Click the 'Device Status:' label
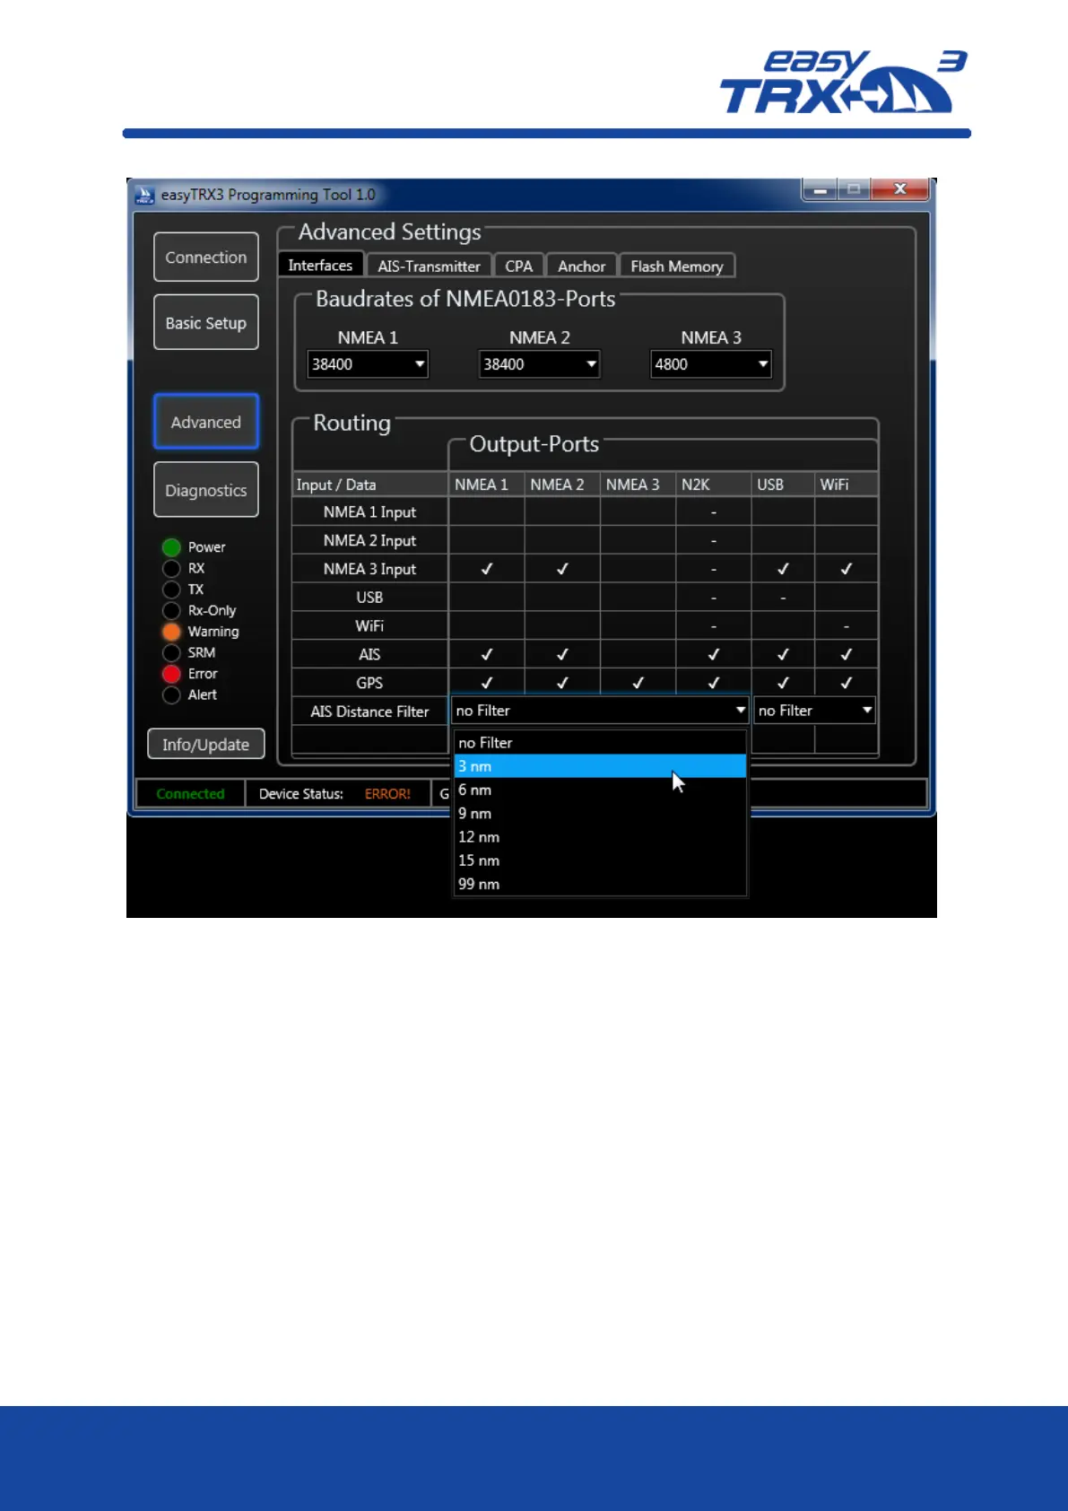Screen dimensions: 1068x1511 coord(301,794)
